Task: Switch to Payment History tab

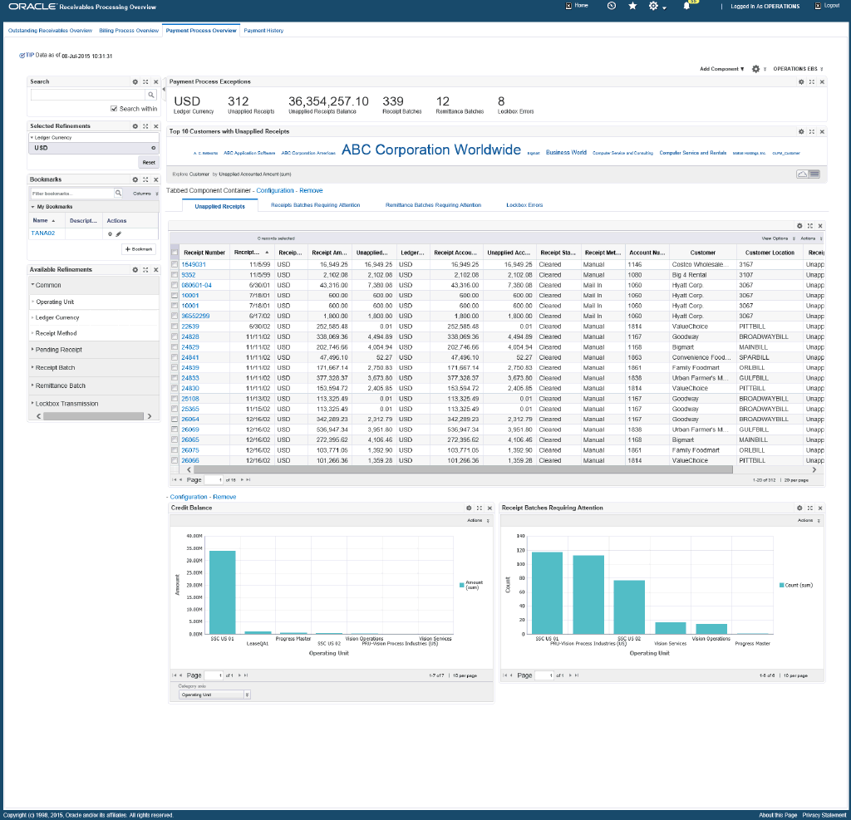Action: (263, 31)
